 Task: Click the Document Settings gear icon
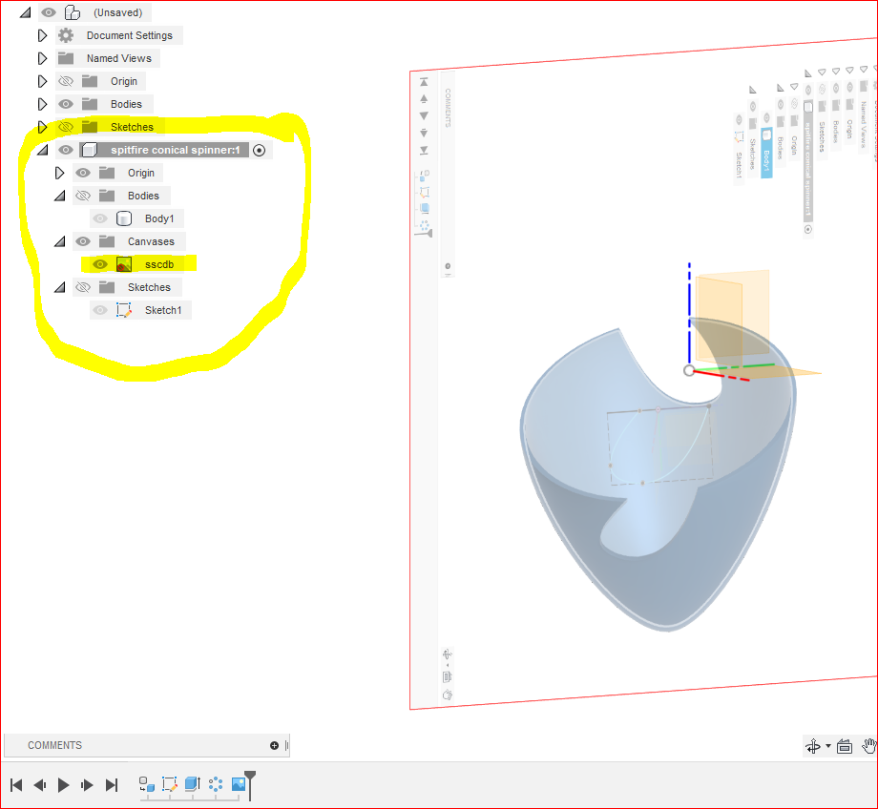(66, 35)
